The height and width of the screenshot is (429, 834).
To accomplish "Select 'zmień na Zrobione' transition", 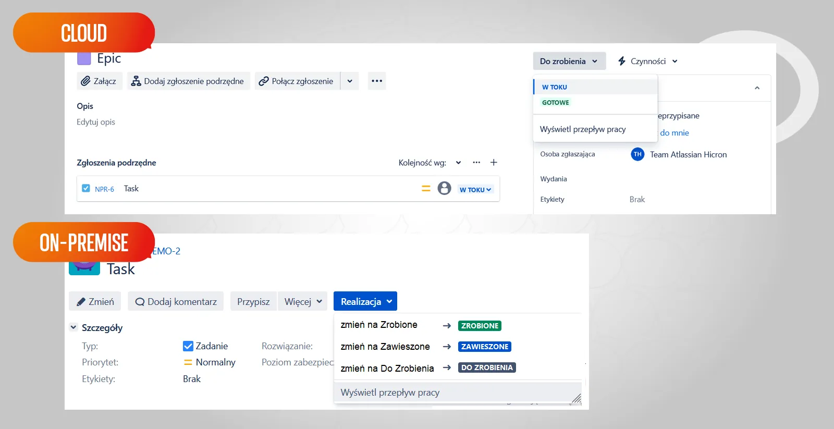I will click(x=379, y=325).
